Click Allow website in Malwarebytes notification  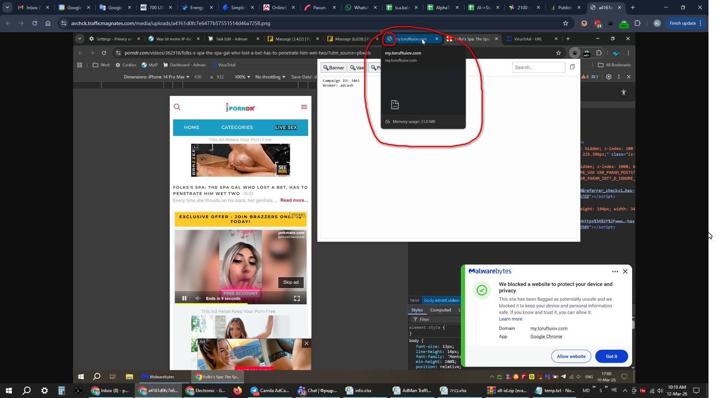click(x=571, y=356)
